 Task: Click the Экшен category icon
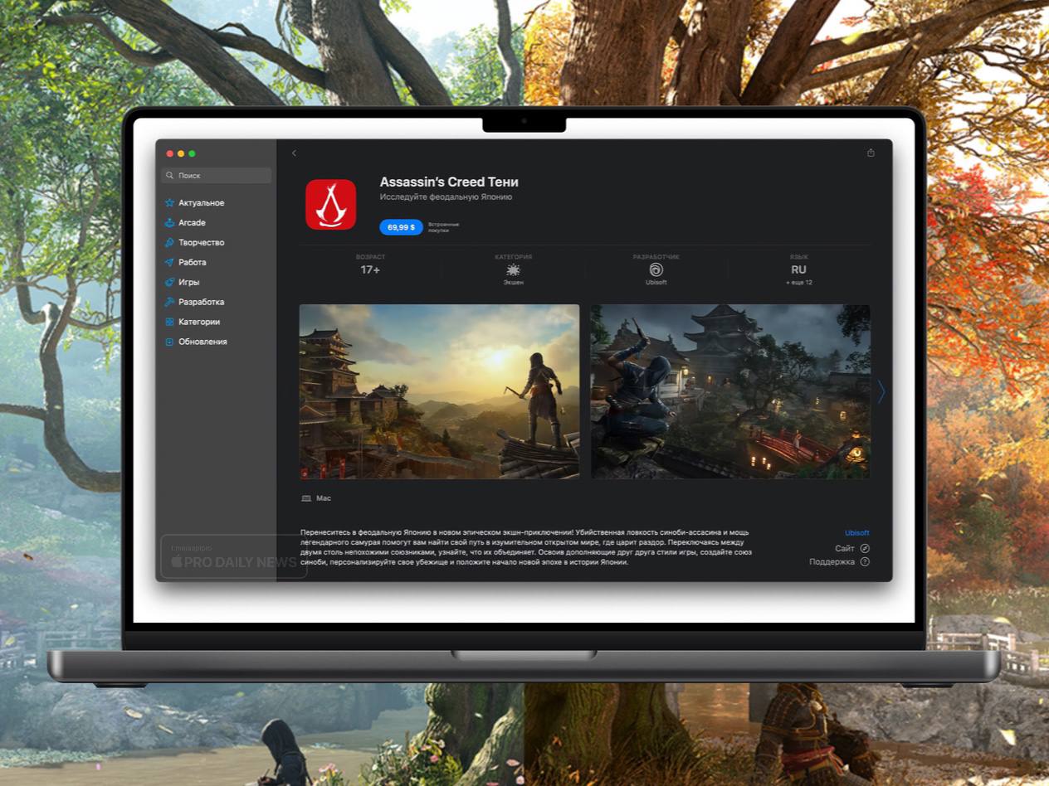(513, 270)
